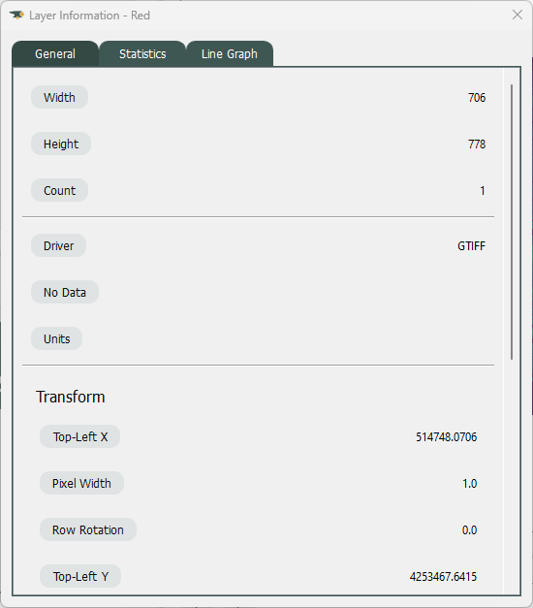Close the Layer Information dialog
Screen dimensions: 533x608
tap(517, 16)
